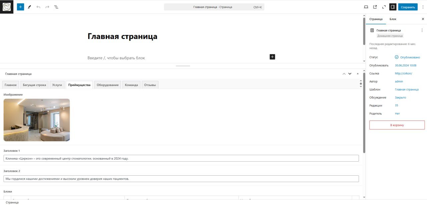The width and height of the screenshot is (427, 205).
Task: Move the meta box down arrow
Action: click(350, 74)
